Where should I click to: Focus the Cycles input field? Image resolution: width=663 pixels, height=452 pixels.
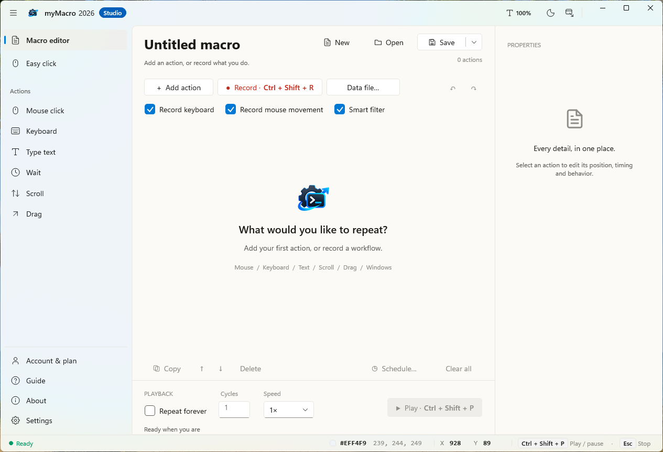click(234, 410)
